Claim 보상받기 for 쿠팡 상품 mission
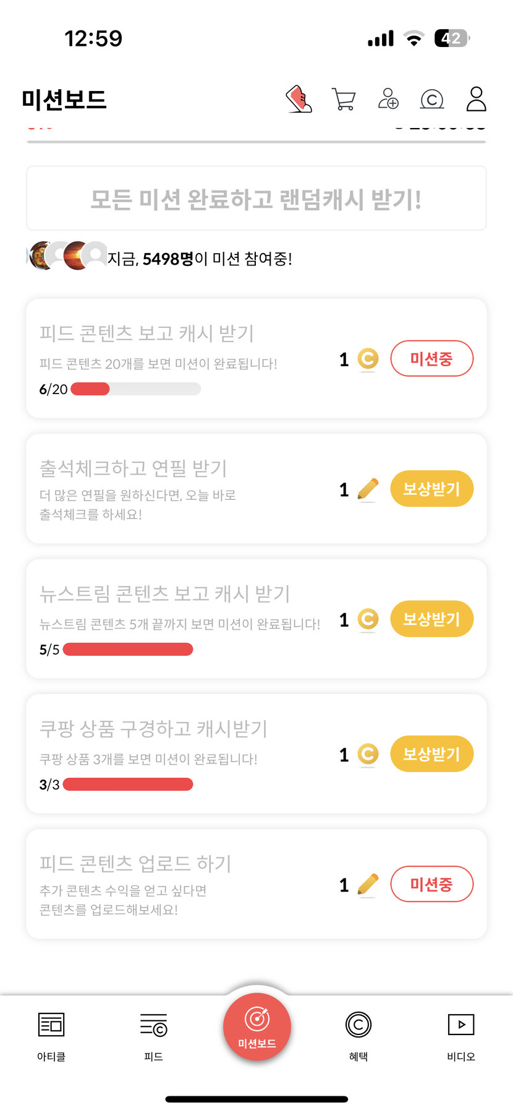The height and width of the screenshot is (1113, 513). click(x=431, y=754)
